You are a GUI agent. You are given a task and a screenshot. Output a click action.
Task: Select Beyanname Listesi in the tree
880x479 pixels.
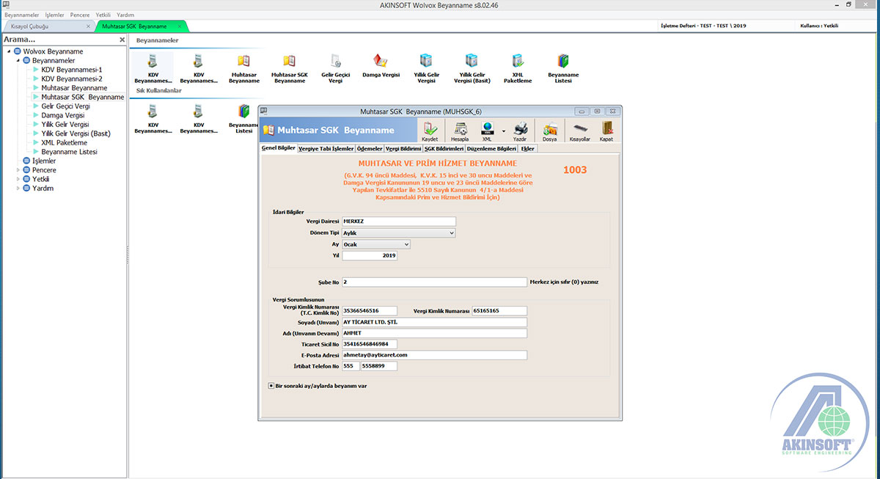[69, 152]
